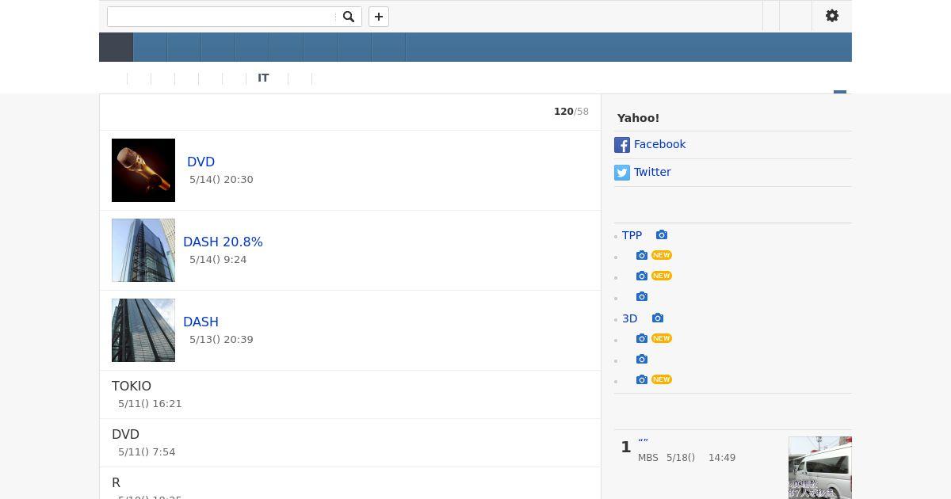Click the van thumbnail in ranking item 1
This screenshot has height=499, width=951.
click(x=820, y=467)
